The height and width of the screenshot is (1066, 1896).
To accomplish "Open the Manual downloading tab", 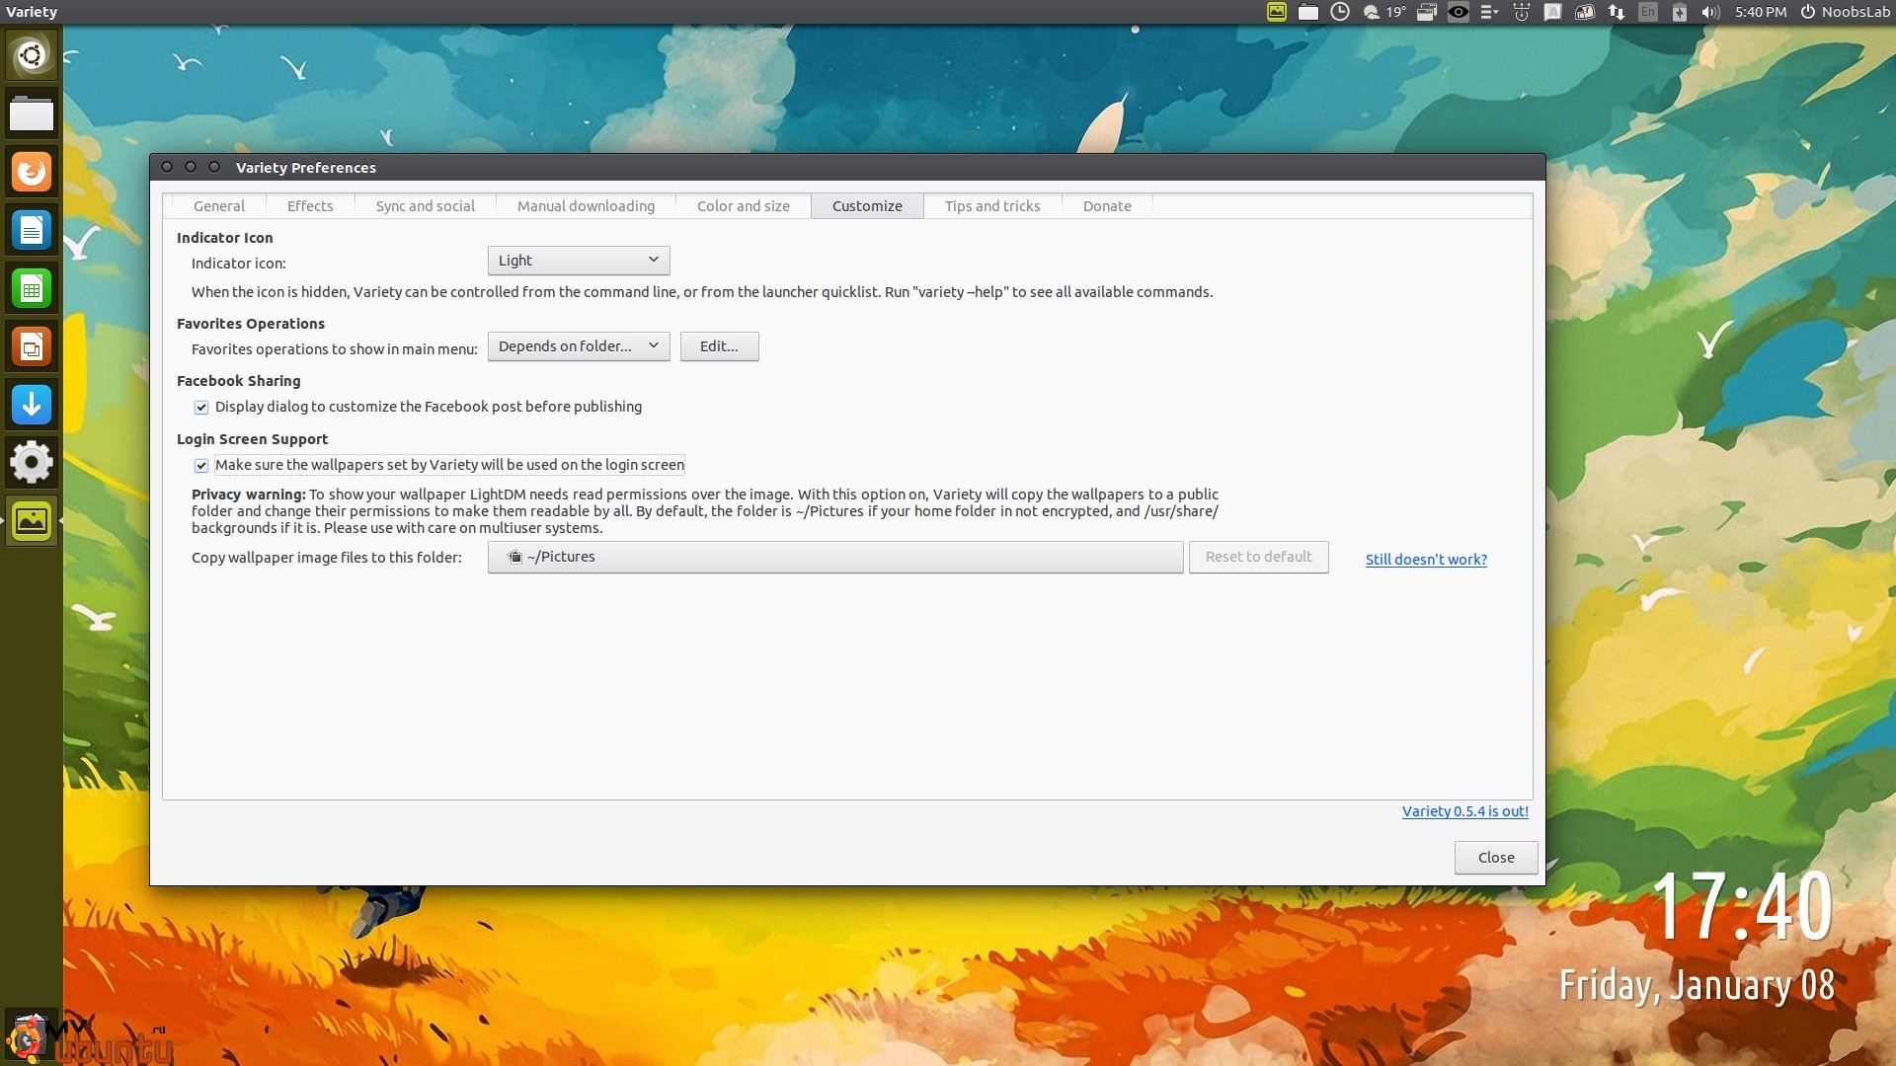I will click(x=587, y=206).
